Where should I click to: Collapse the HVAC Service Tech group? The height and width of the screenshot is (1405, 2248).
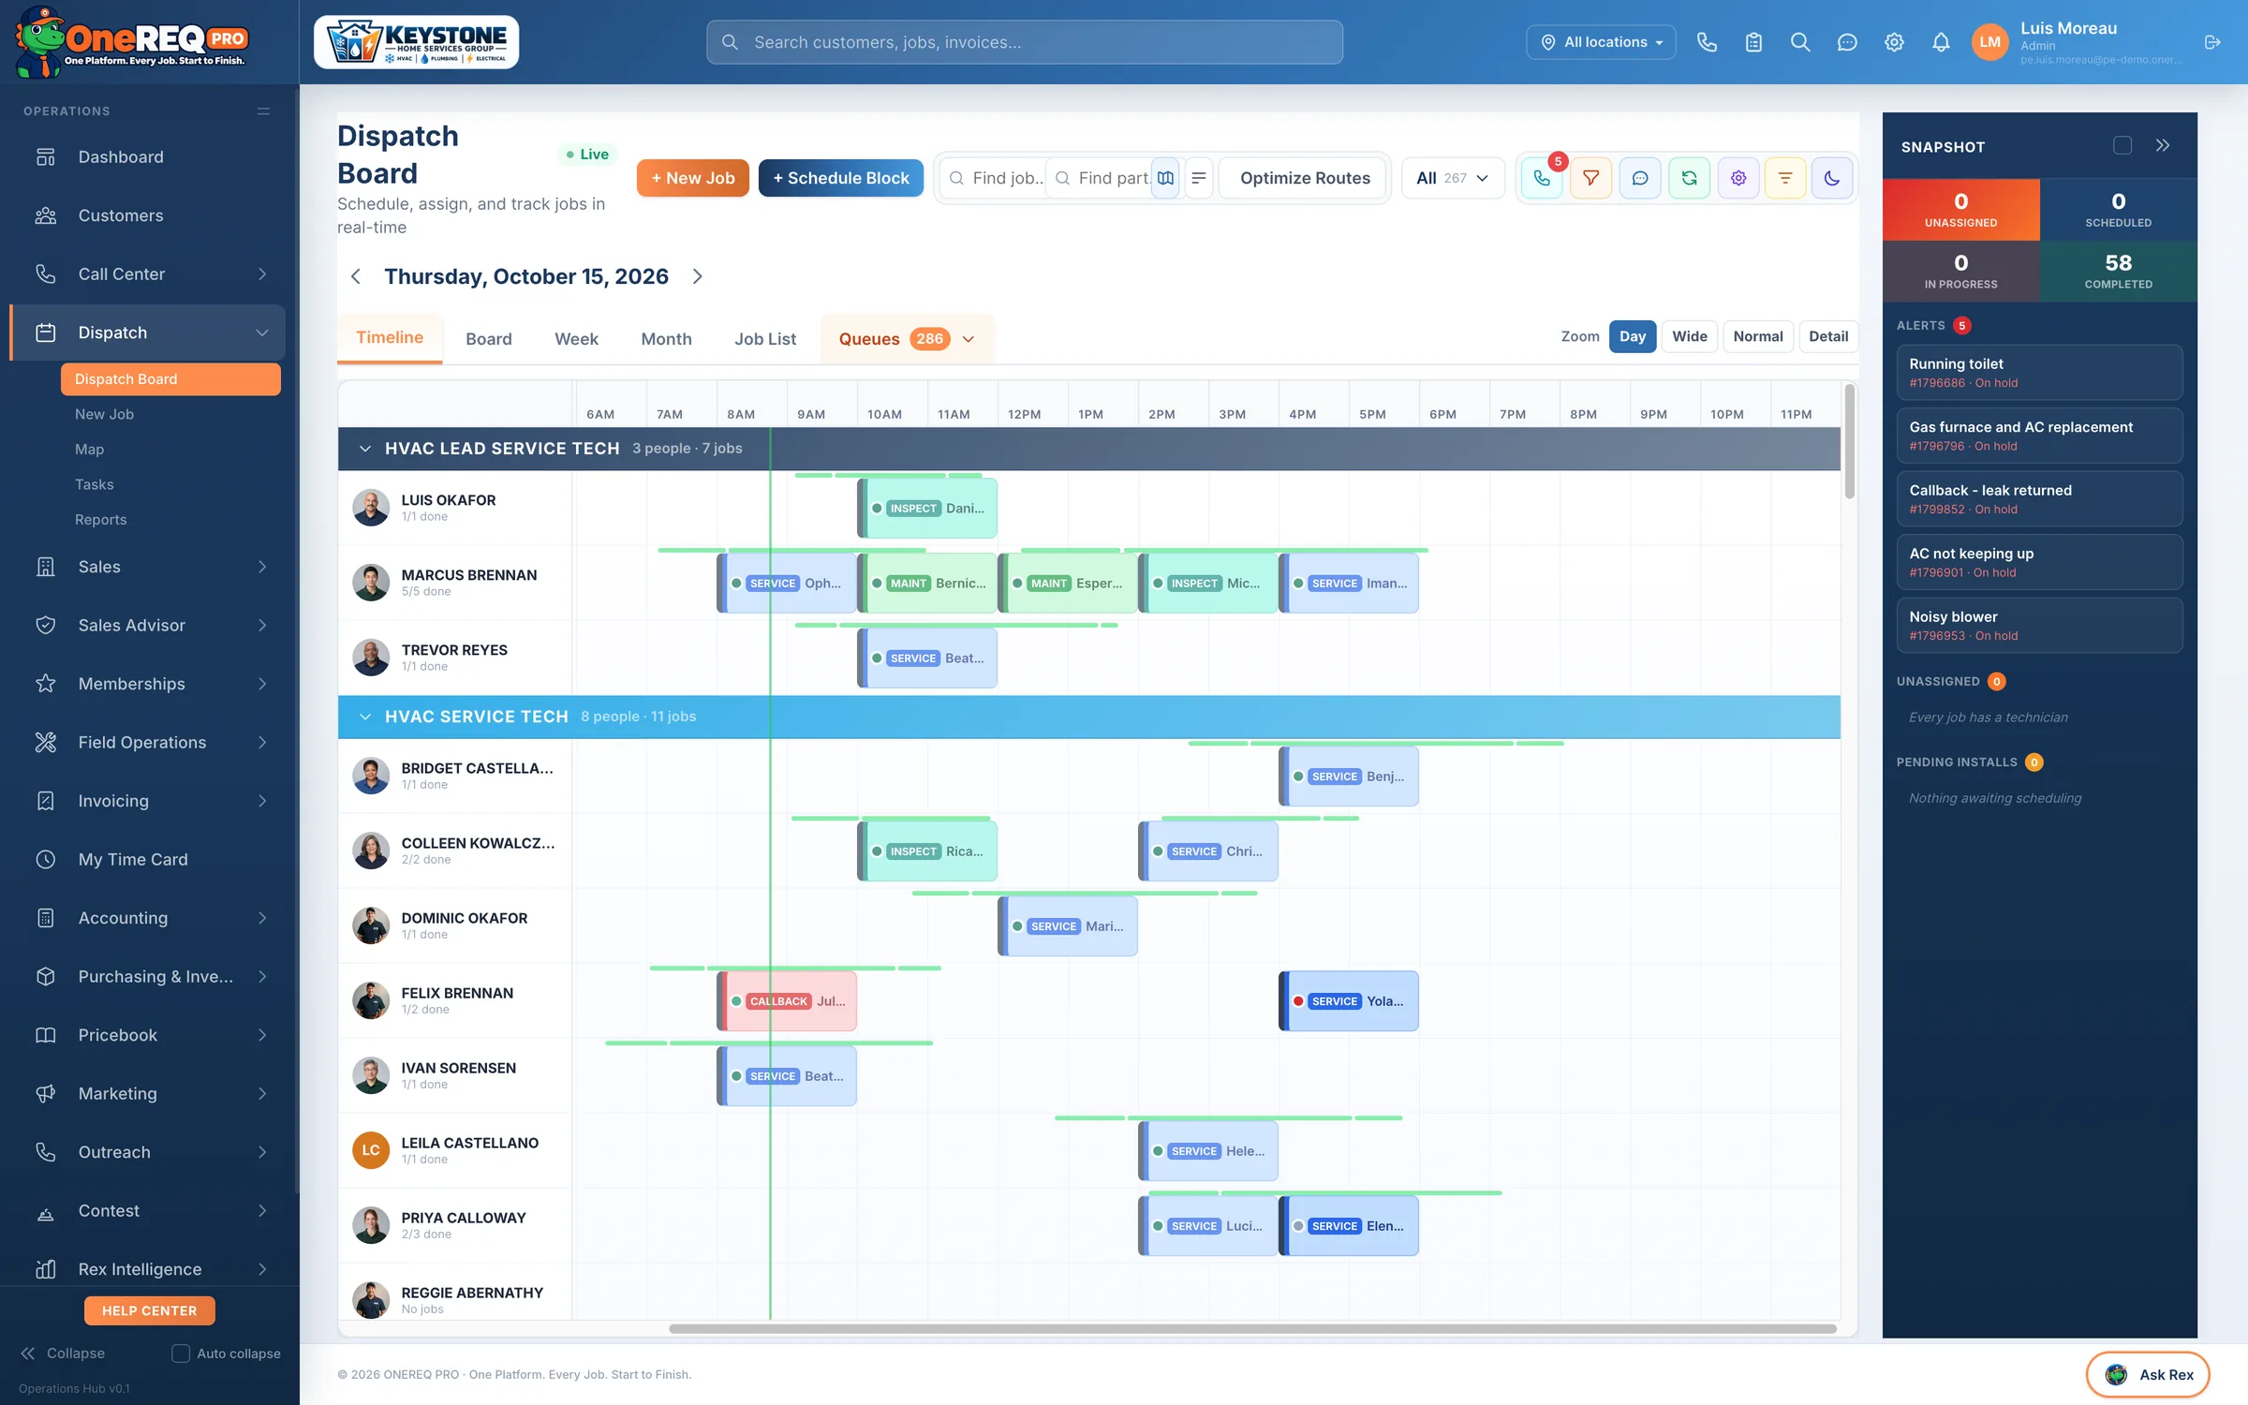pyautogui.click(x=365, y=717)
